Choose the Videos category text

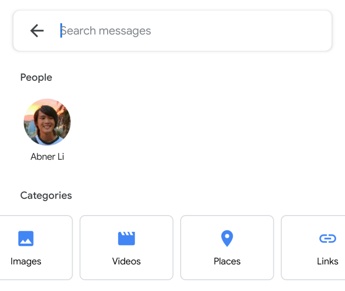click(126, 261)
